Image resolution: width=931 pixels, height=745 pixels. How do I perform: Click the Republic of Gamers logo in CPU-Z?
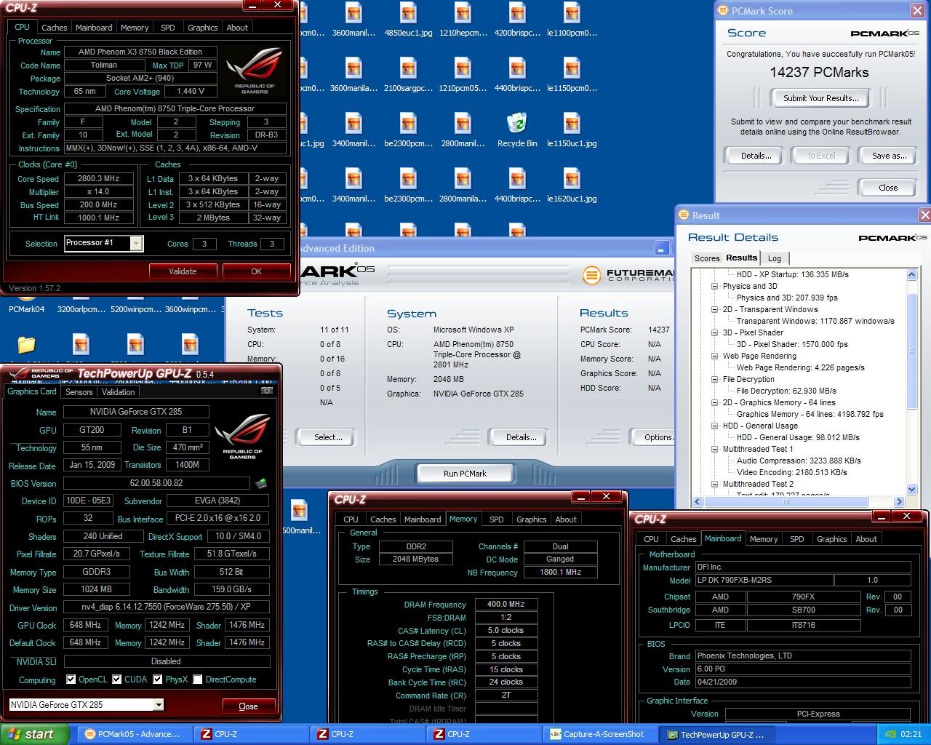254,71
